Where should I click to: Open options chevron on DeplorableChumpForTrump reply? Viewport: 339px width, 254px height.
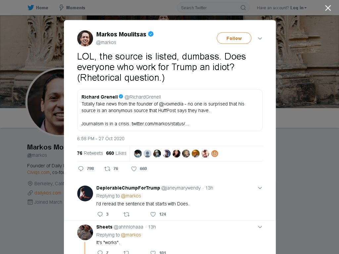point(260,188)
